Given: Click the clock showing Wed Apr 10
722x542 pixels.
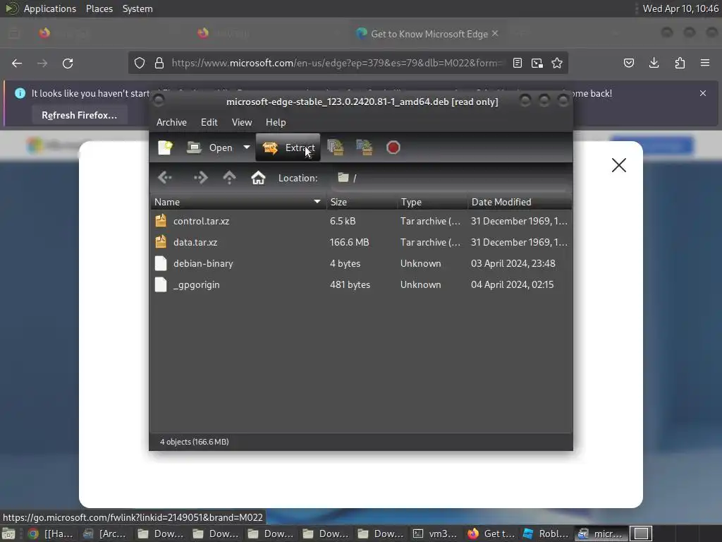Looking at the screenshot, I should [680, 8].
